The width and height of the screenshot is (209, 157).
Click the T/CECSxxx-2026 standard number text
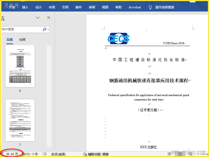pos(173,43)
